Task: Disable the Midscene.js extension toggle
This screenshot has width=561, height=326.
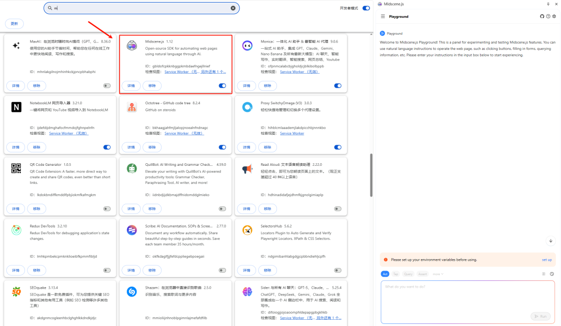Action: tap(222, 86)
